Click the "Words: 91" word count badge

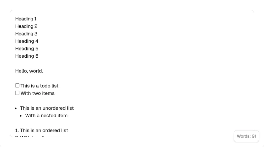click(x=246, y=136)
